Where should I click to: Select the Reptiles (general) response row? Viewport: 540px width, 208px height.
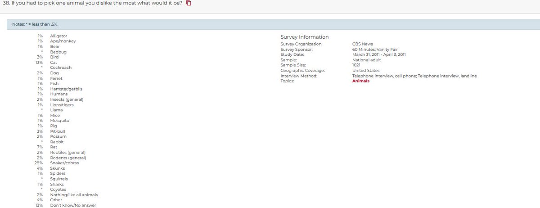(x=60, y=153)
